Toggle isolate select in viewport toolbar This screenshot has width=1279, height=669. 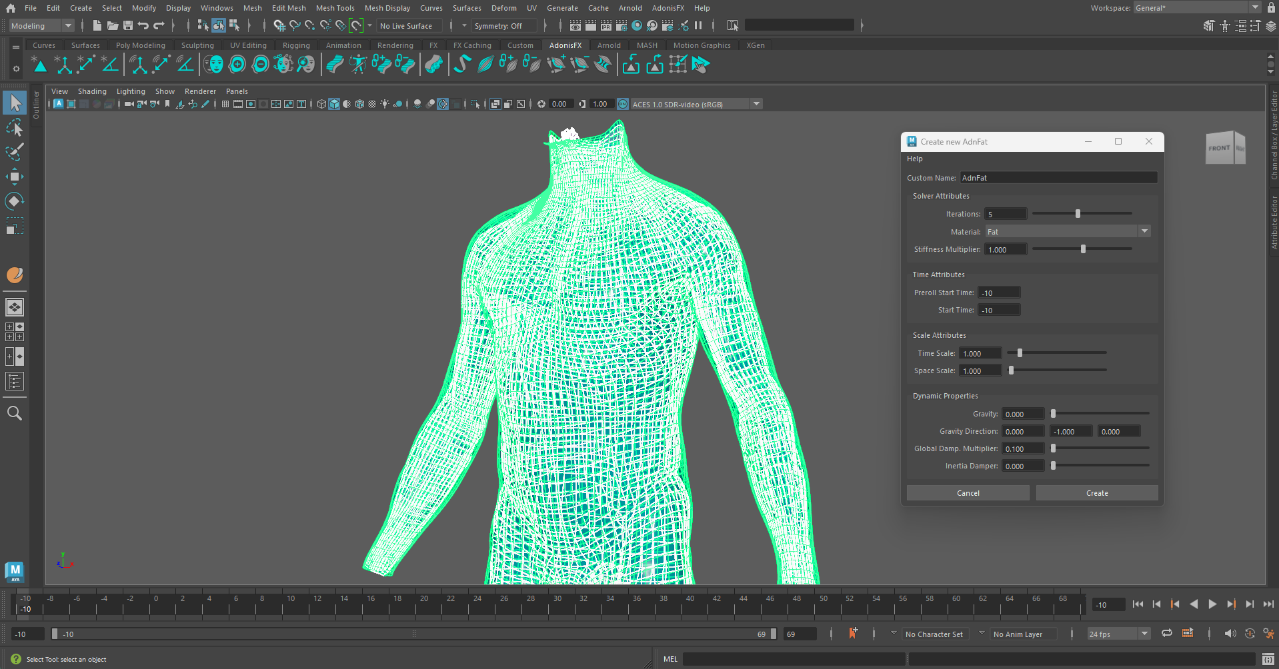tap(475, 104)
